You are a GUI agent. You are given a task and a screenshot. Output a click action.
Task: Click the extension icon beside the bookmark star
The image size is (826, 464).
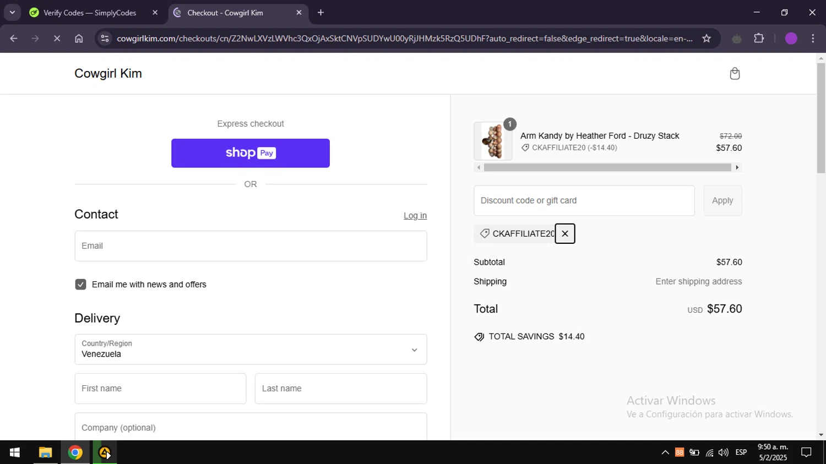(x=737, y=39)
